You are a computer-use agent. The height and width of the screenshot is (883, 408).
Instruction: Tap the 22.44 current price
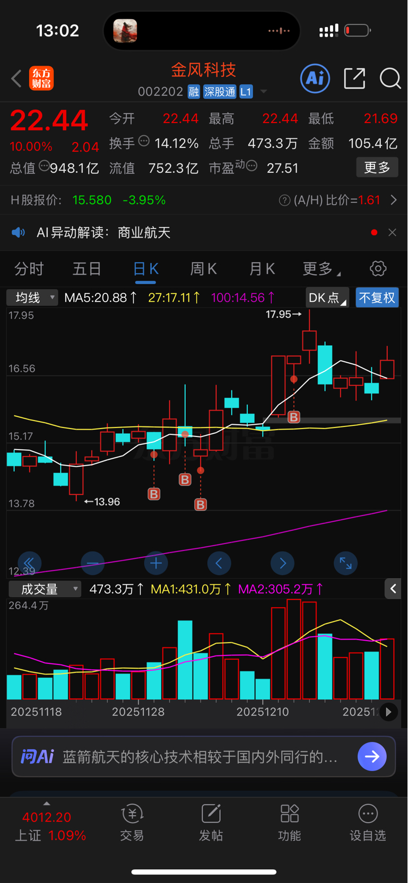pyautogui.click(x=49, y=120)
